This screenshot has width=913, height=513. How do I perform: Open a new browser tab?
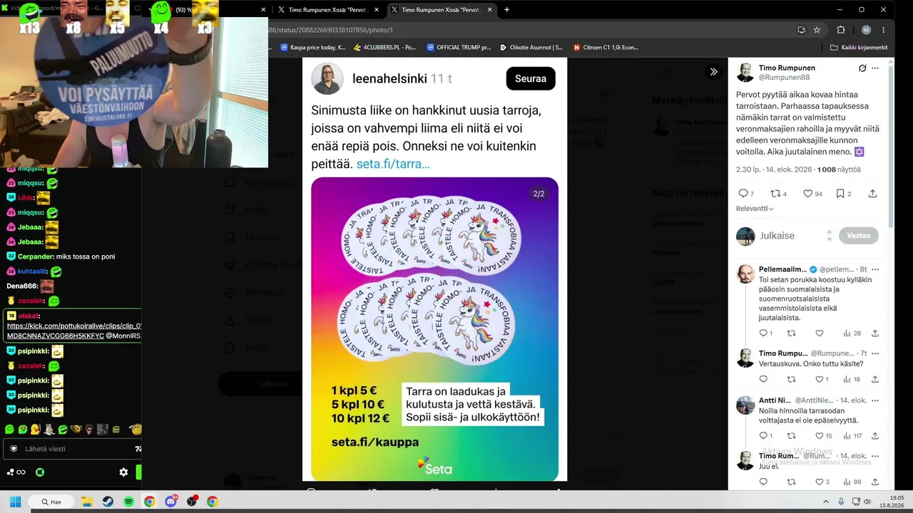click(x=506, y=10)
